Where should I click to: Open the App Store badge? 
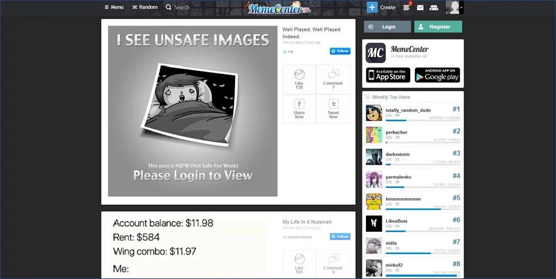tap(388, 75)
